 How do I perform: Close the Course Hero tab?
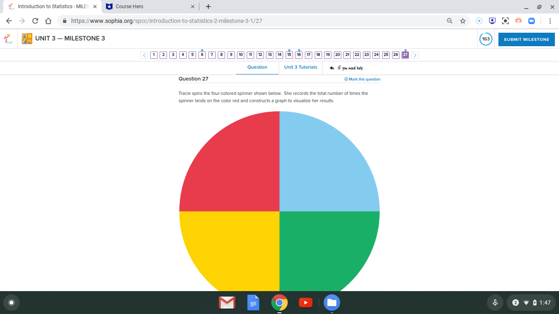193,7
